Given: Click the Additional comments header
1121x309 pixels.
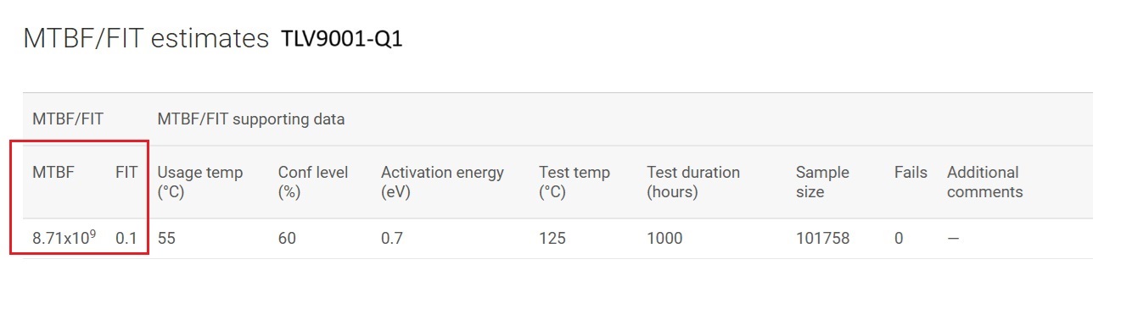Looking at the screenshot, I should (x=984, y=182).
